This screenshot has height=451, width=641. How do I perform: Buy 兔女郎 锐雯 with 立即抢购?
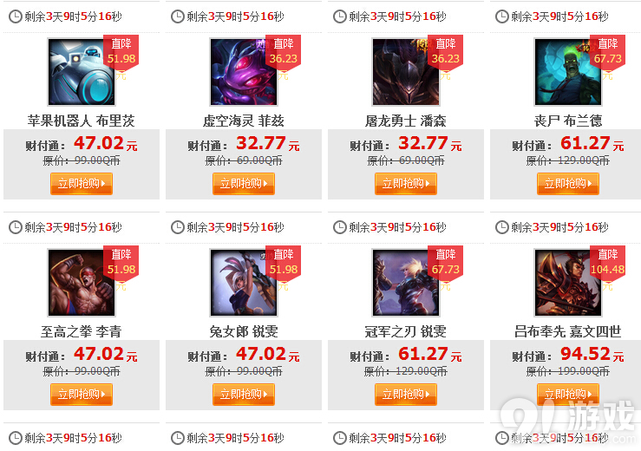point(244,395)
